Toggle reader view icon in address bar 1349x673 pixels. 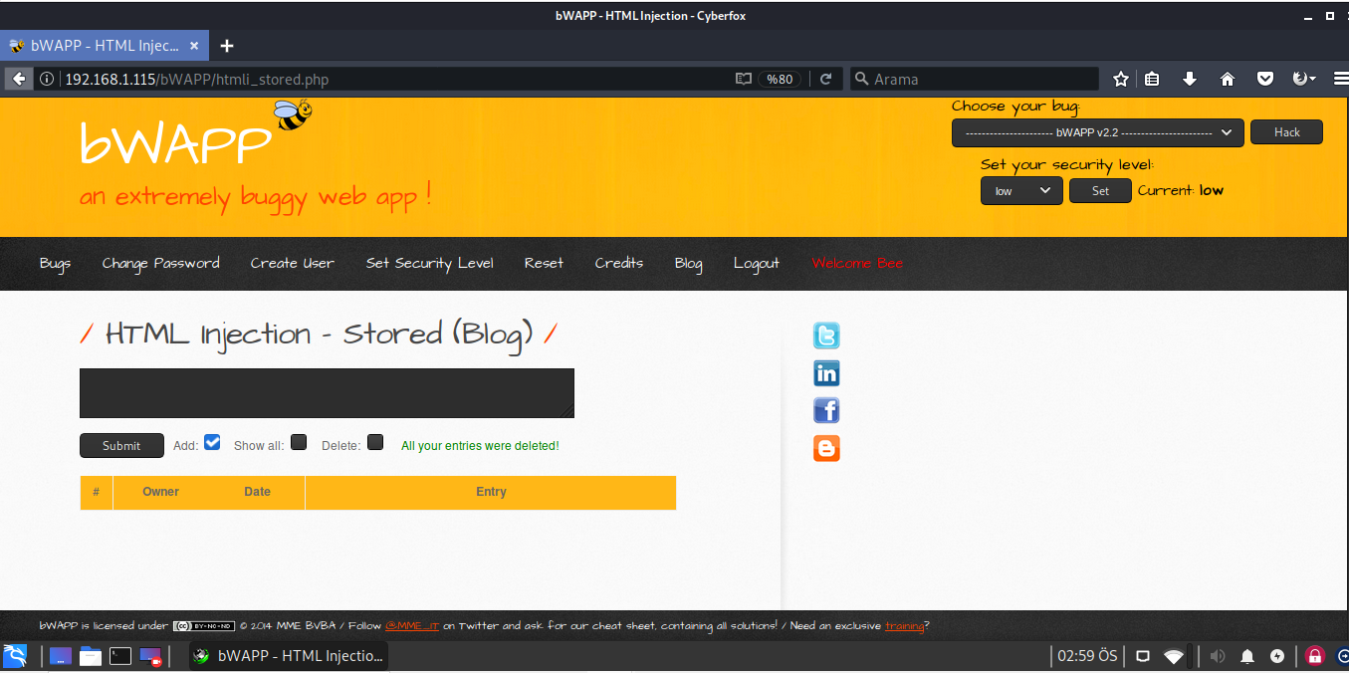(x=744, y=79)
